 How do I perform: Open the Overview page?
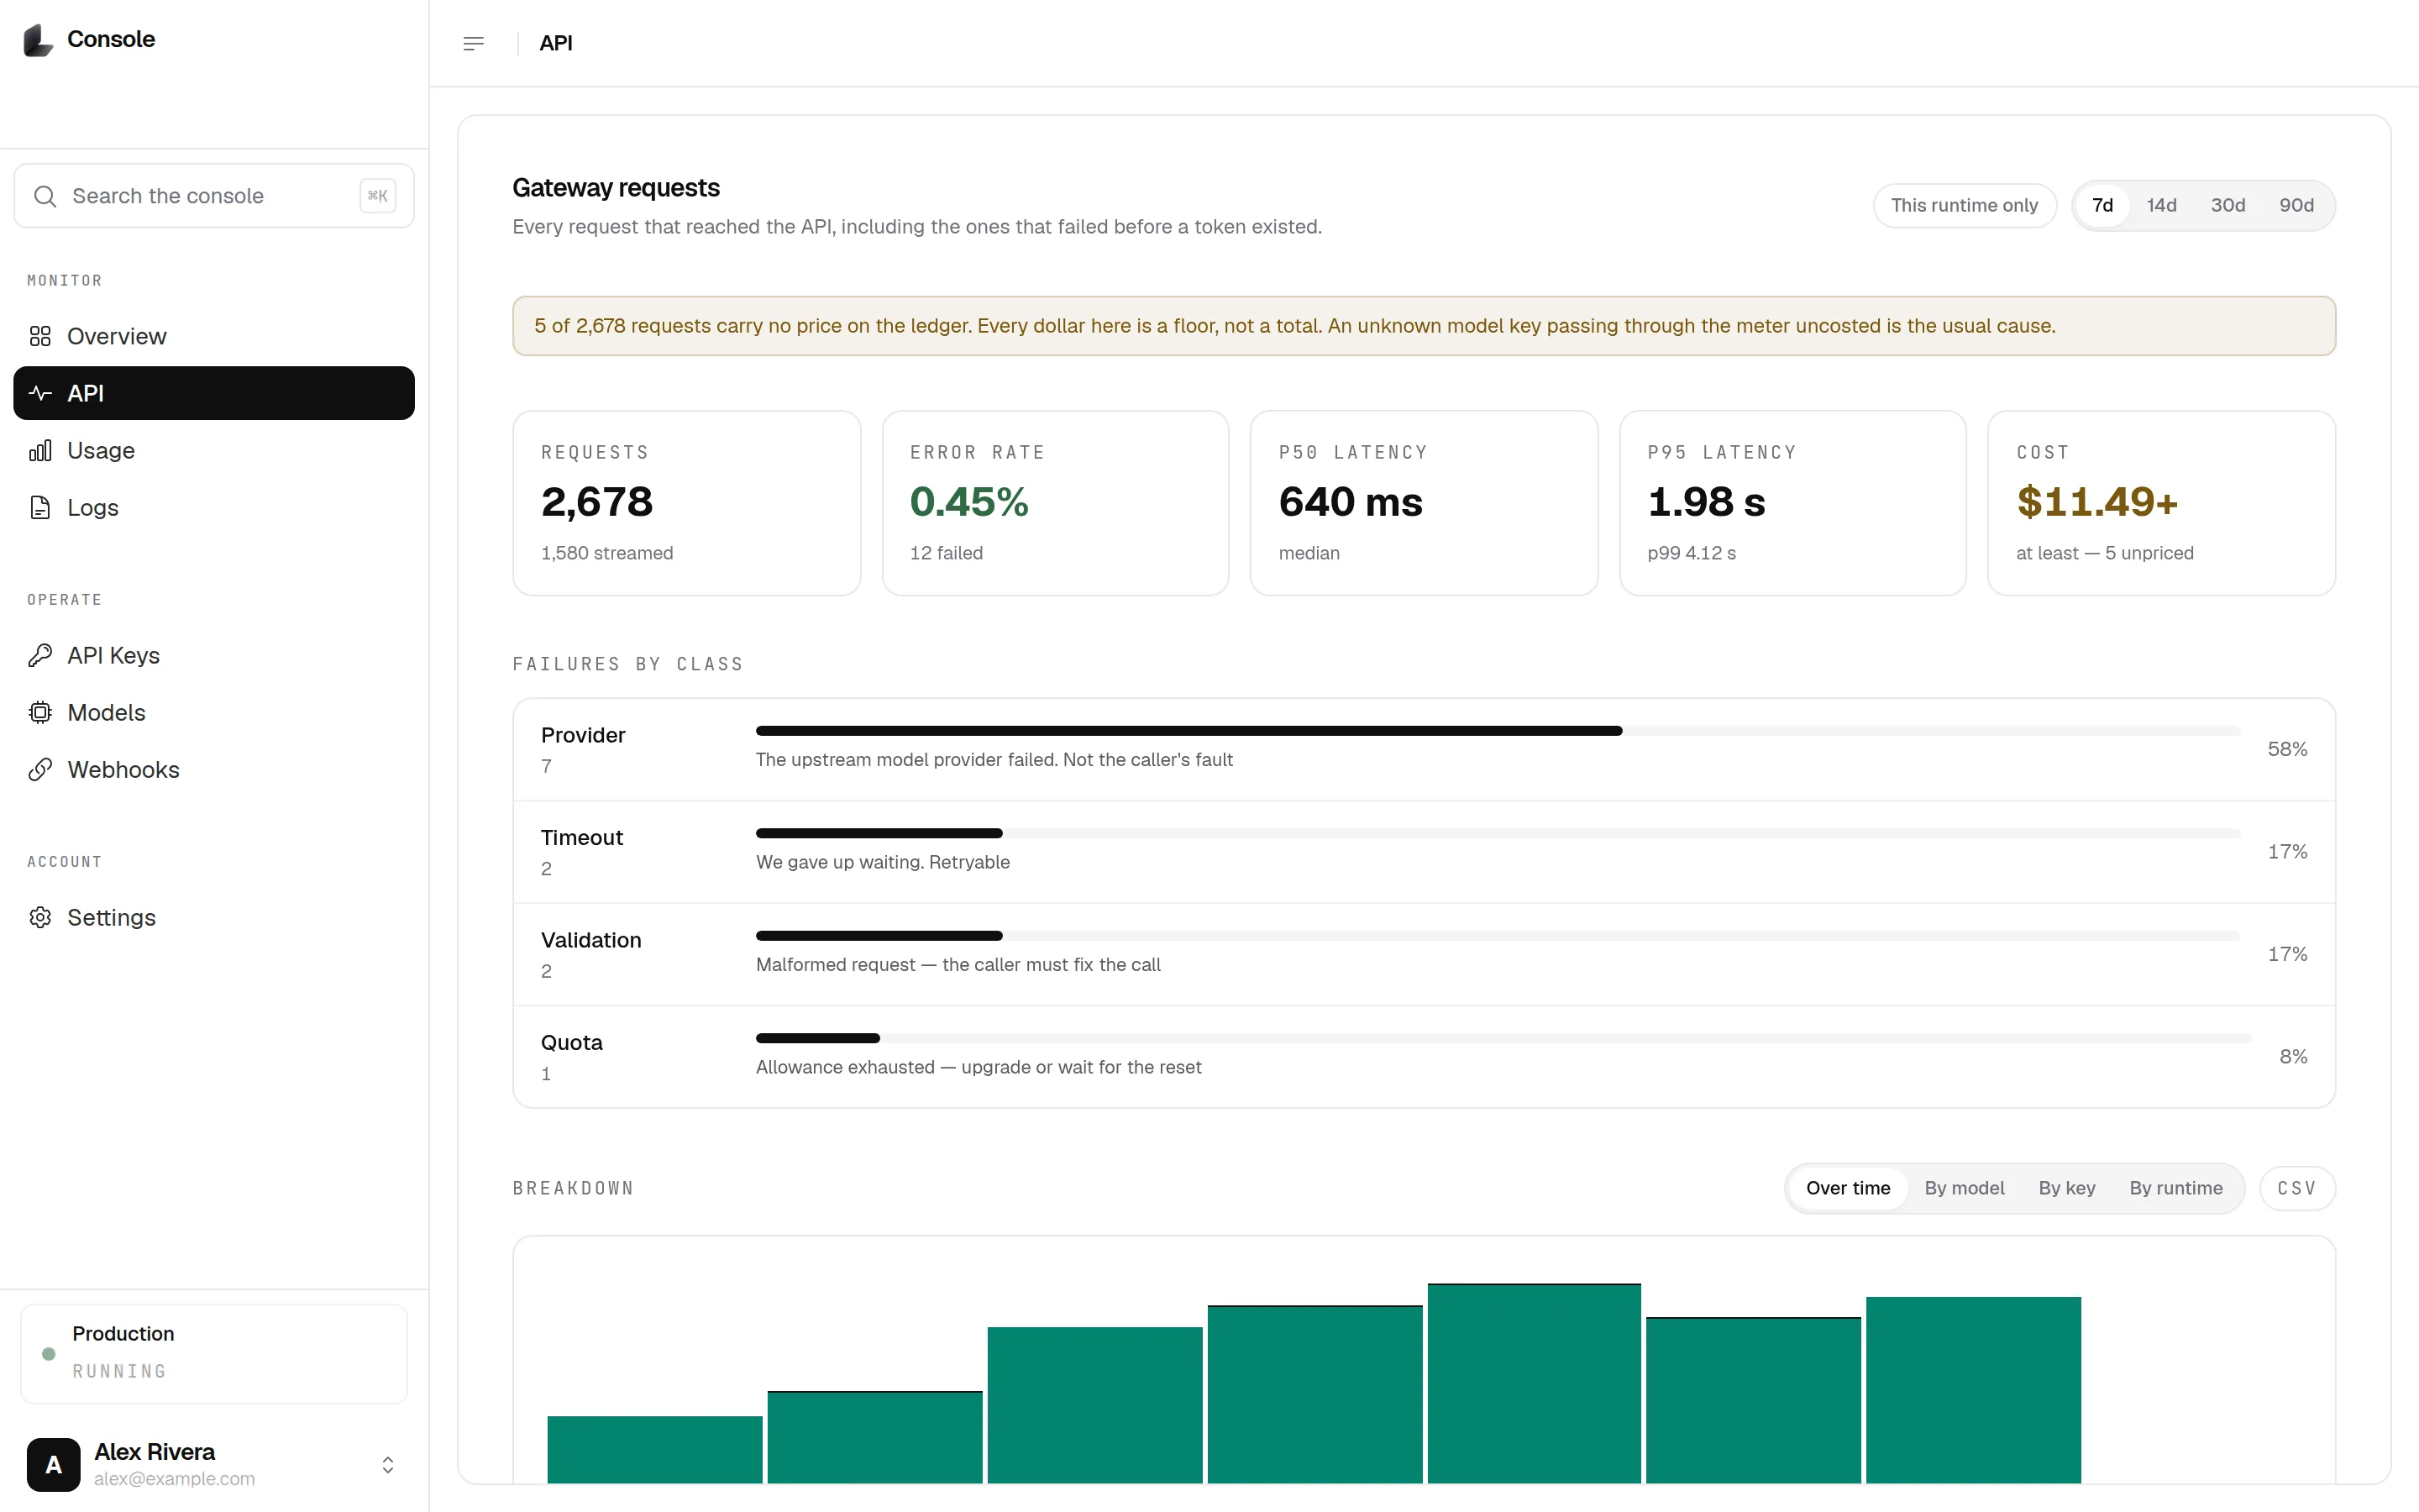(x=214, y=336)
